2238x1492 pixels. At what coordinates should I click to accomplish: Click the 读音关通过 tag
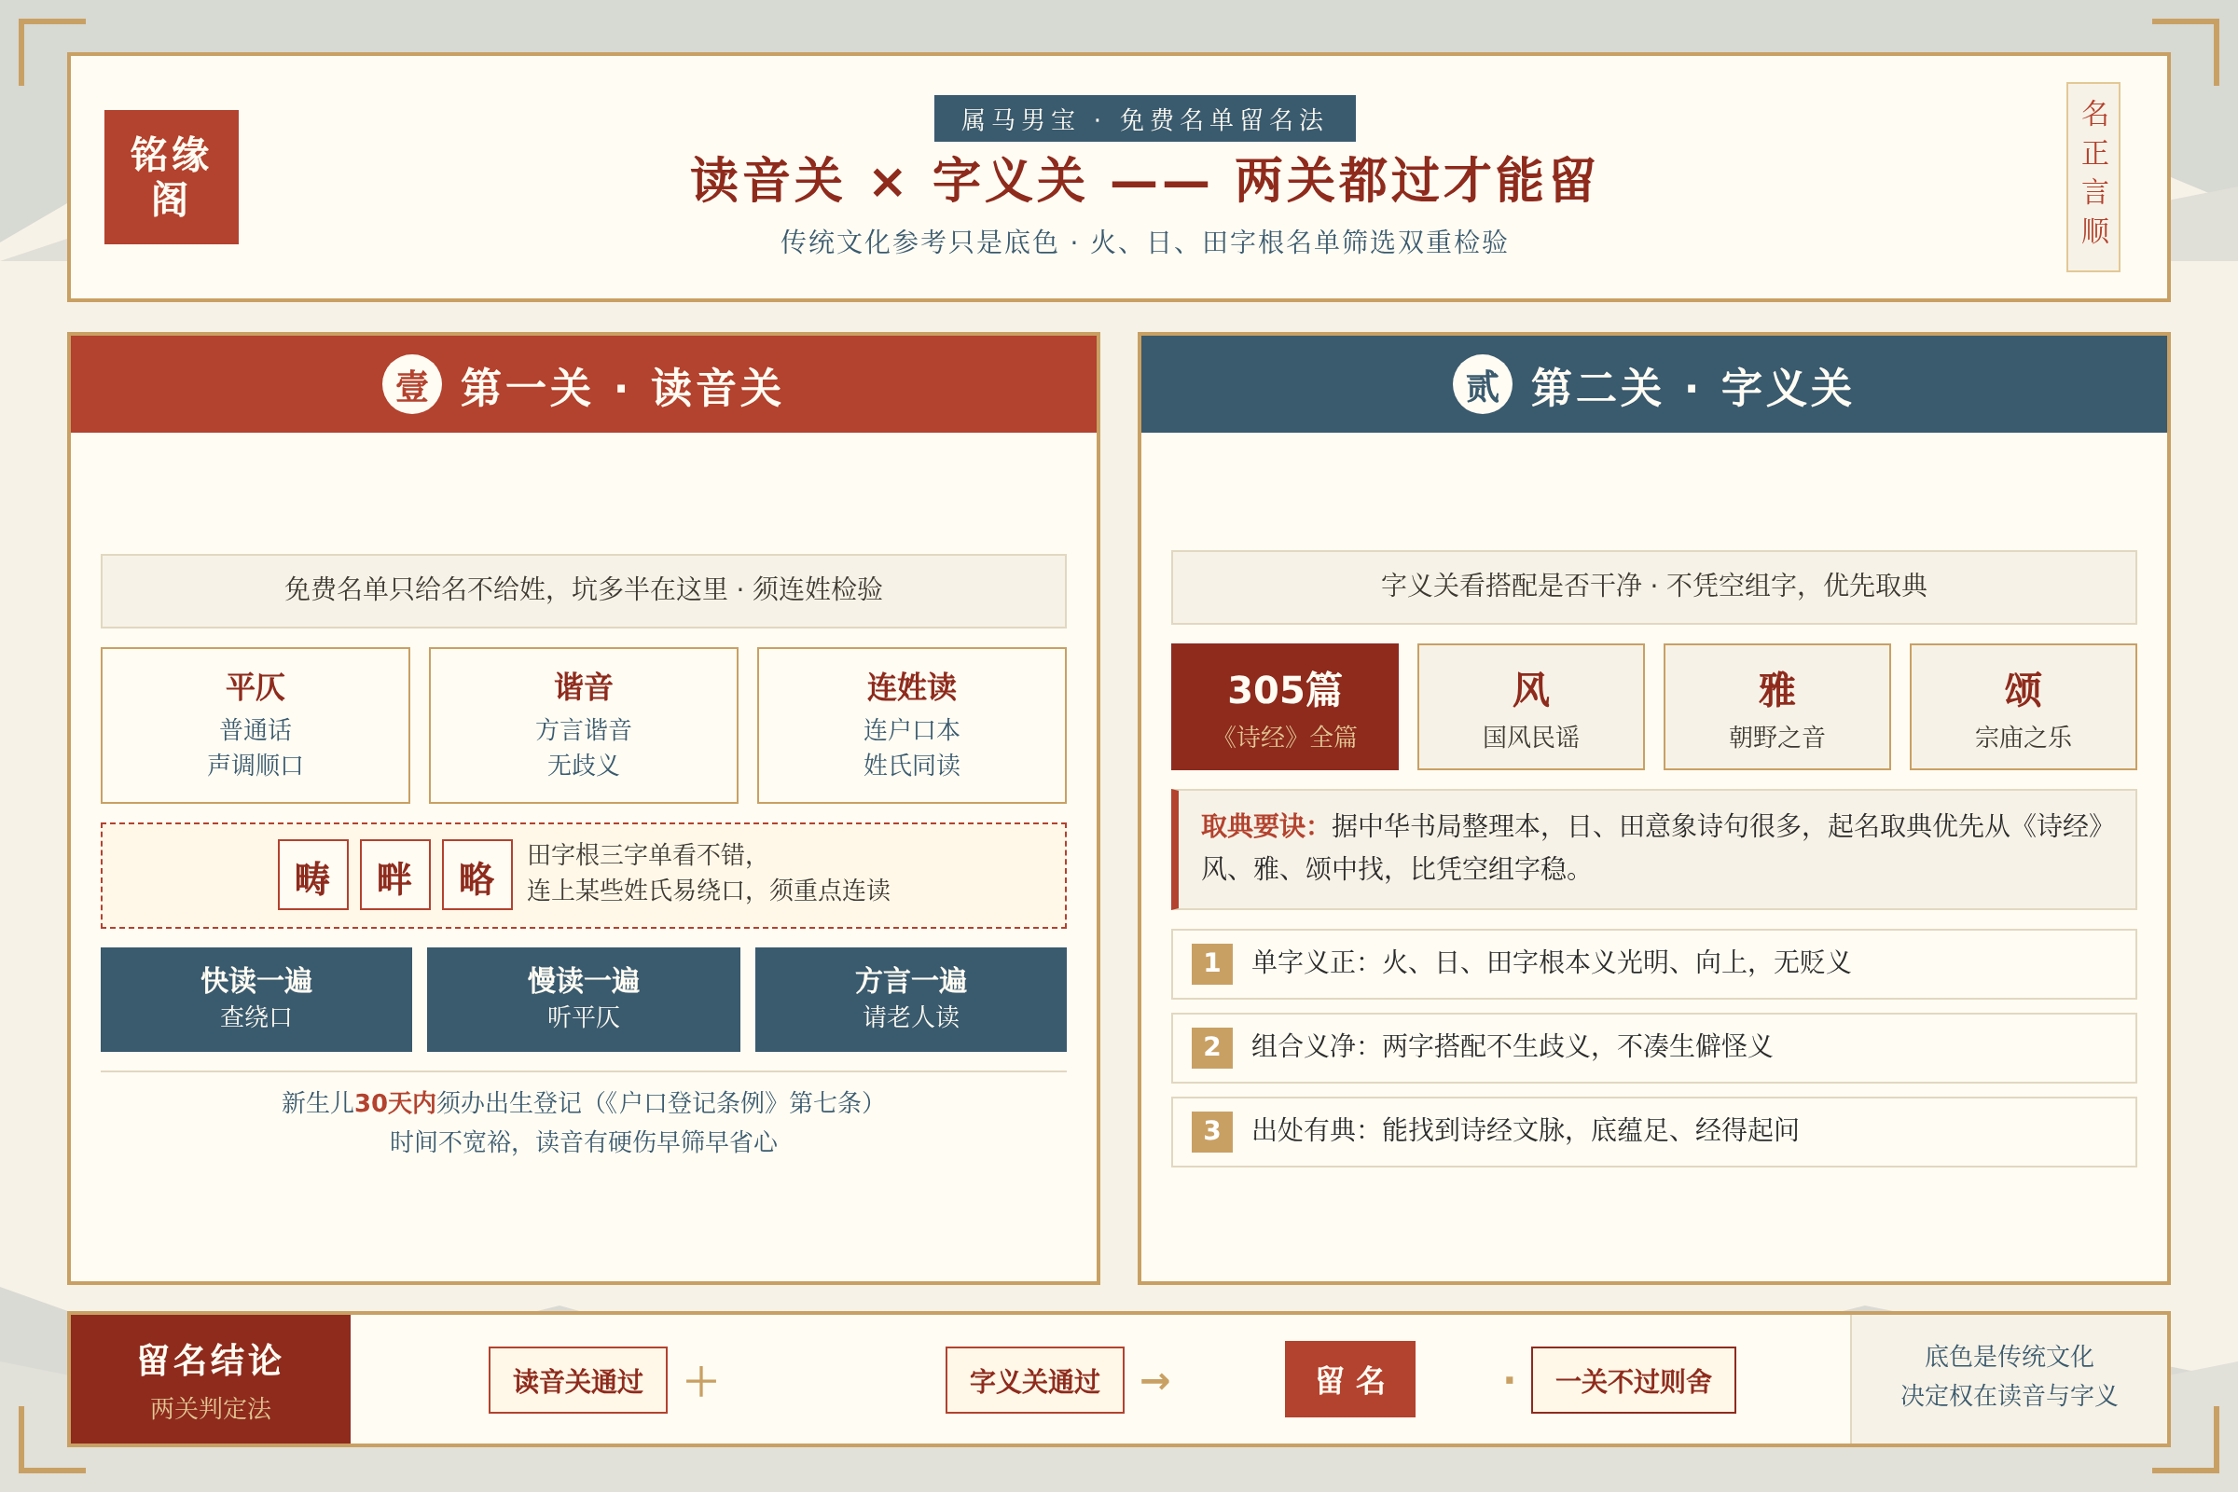point(577,1381)
